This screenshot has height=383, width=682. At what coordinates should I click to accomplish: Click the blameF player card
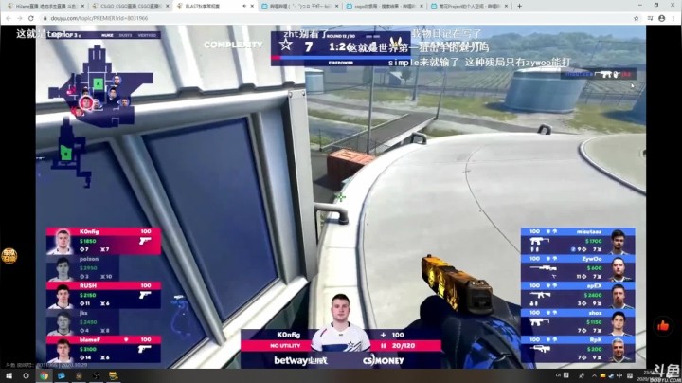tap(103, 350)
